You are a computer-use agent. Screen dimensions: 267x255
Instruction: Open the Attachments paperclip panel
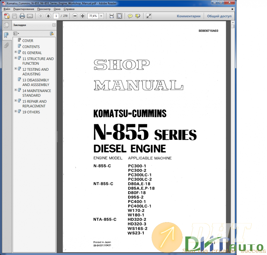(6, 45)
